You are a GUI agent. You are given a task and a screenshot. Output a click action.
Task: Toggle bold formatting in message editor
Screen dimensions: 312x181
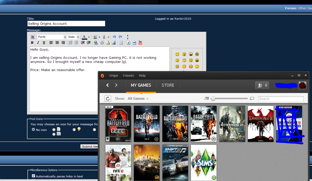point(32,43)
